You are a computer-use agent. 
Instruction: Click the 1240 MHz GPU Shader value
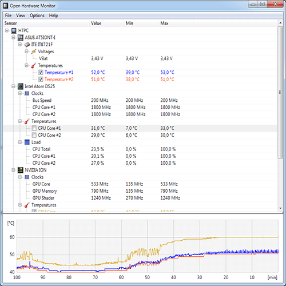101,198
